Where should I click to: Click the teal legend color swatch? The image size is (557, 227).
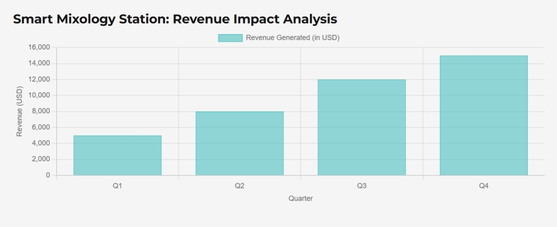[x=230, y=38]
